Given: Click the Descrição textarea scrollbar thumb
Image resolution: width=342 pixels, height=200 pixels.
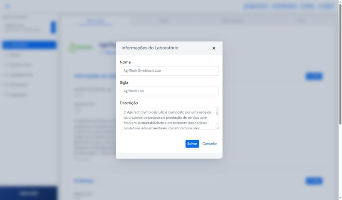Looking at the screenshot, I should point(217,113).
